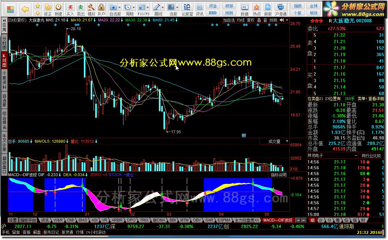Click the colorful home squares icon
Image resolution: width=388 pixels, height=240 pixels.
click(11, 9)
